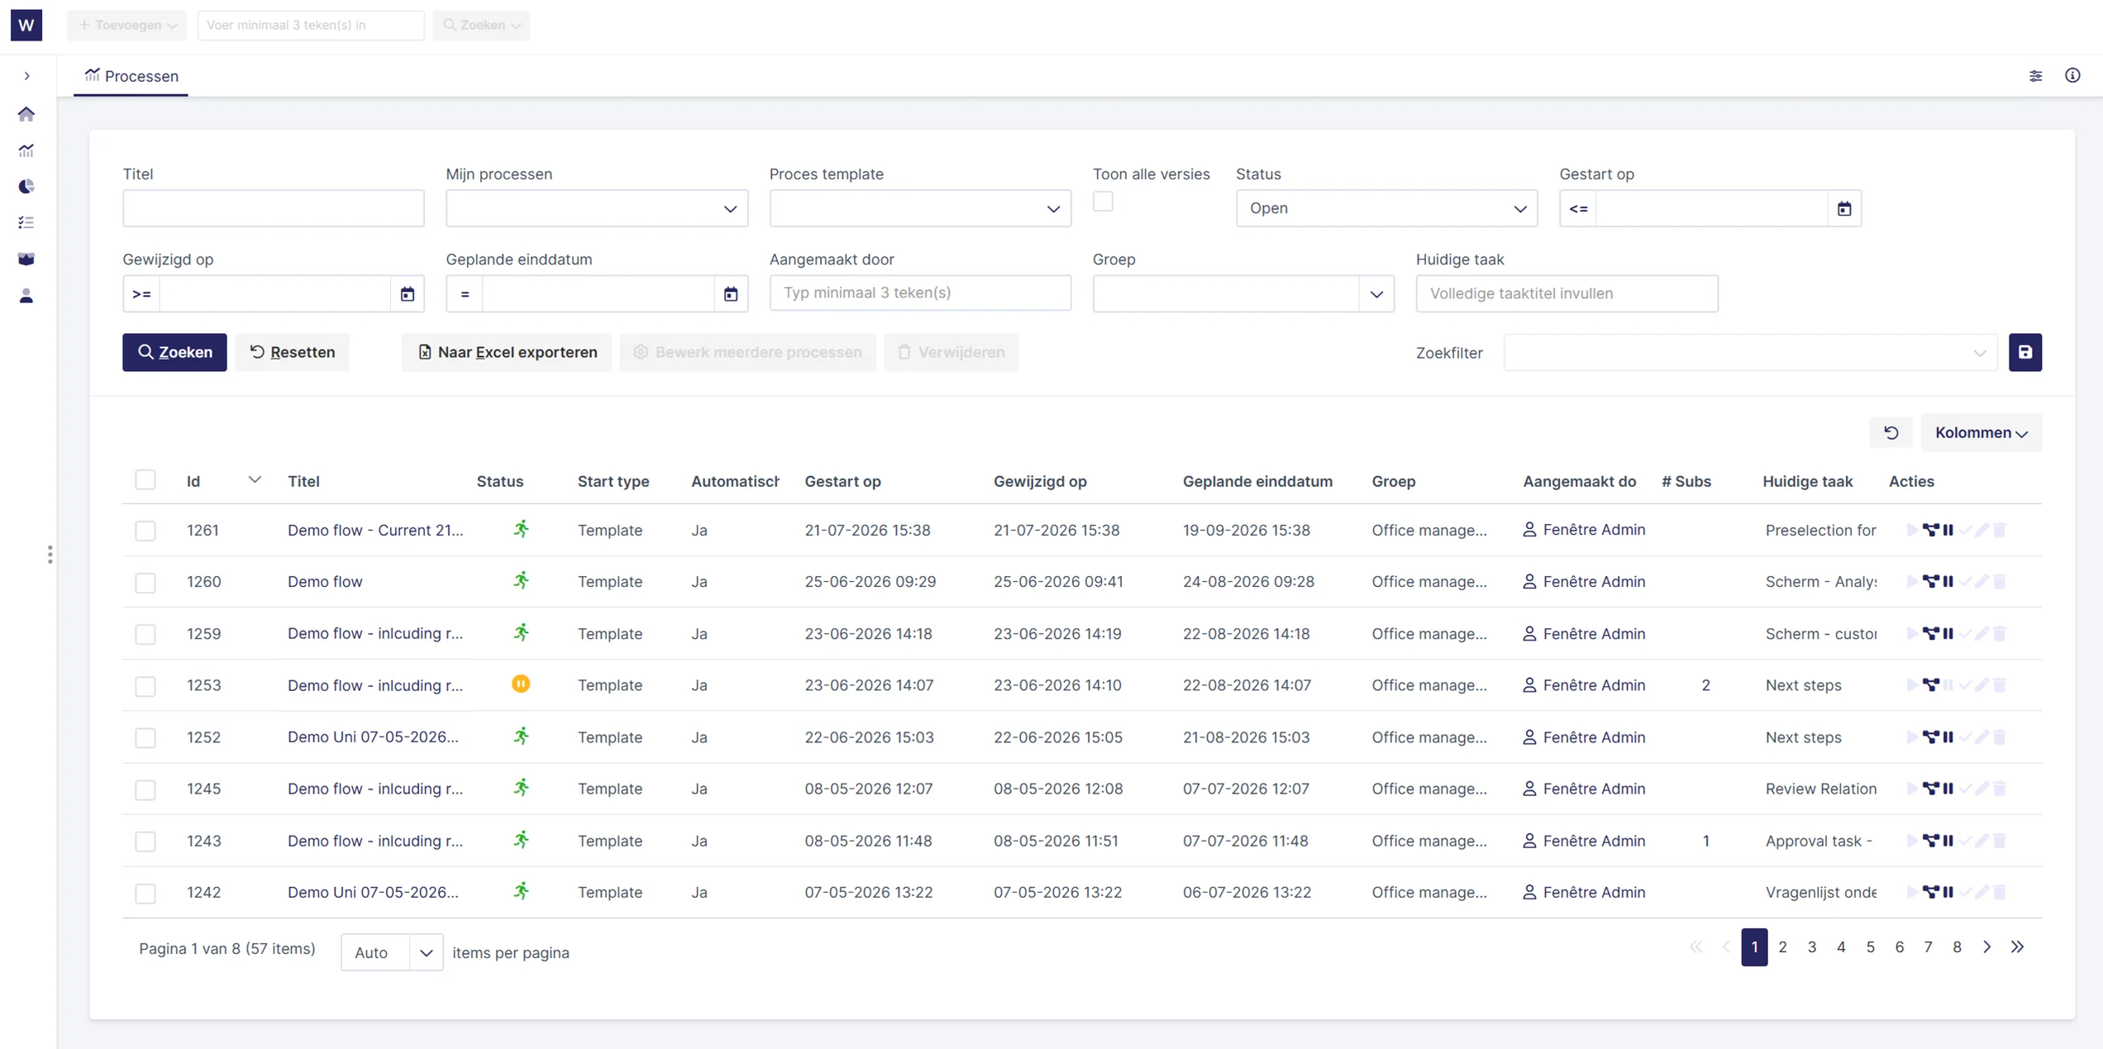Image resolution: width=2103 pixels, height=1049 pixels.
Task: Click the Huidige taak input field
Action: (x=1567, y=294)
